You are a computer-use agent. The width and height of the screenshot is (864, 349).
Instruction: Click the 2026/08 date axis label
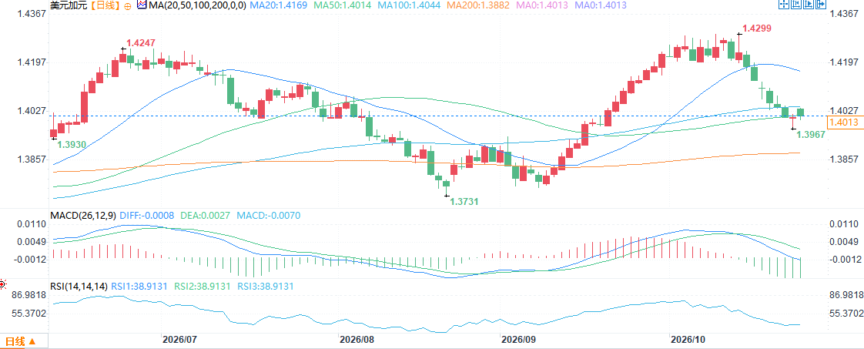[356, 338]
